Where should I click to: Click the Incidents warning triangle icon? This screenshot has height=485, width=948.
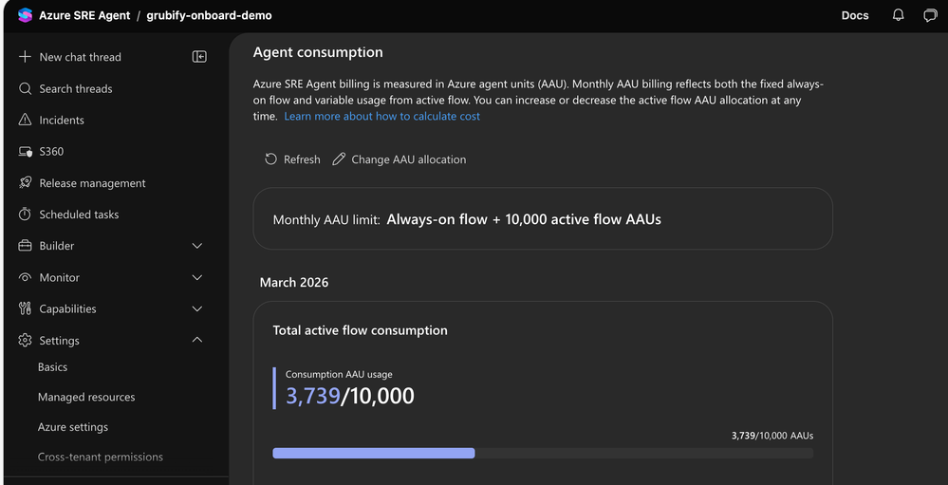point(25,120)
